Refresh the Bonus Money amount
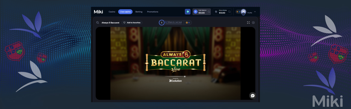The width and height of the screenshot is (351, 109). coord(229,12)
